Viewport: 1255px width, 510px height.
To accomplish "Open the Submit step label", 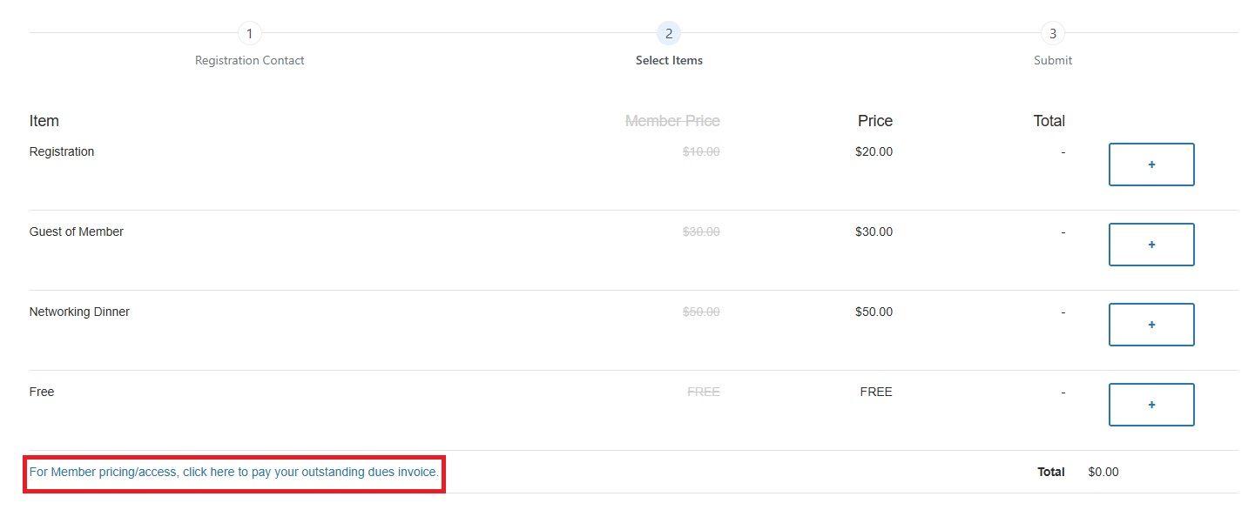I will [x=1053, y=61].
